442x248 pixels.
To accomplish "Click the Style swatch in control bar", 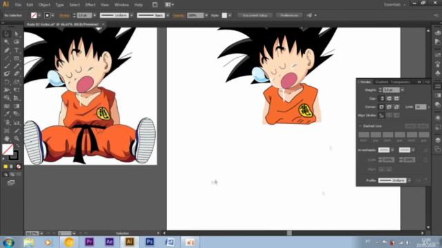I will click(224, 15).
